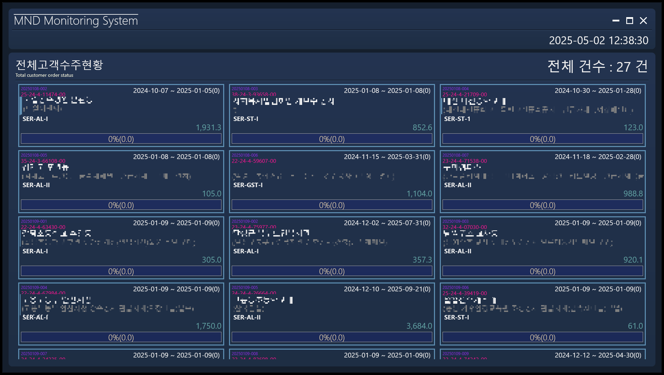Screen dimensions: 664x375
Task: Click the 3,684.0 quantity value
Action: [419, 326]
